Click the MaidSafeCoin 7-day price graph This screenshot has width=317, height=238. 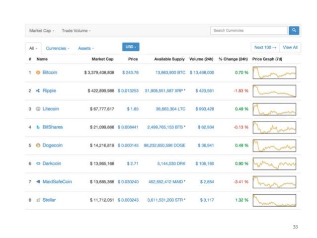(274, 182)
